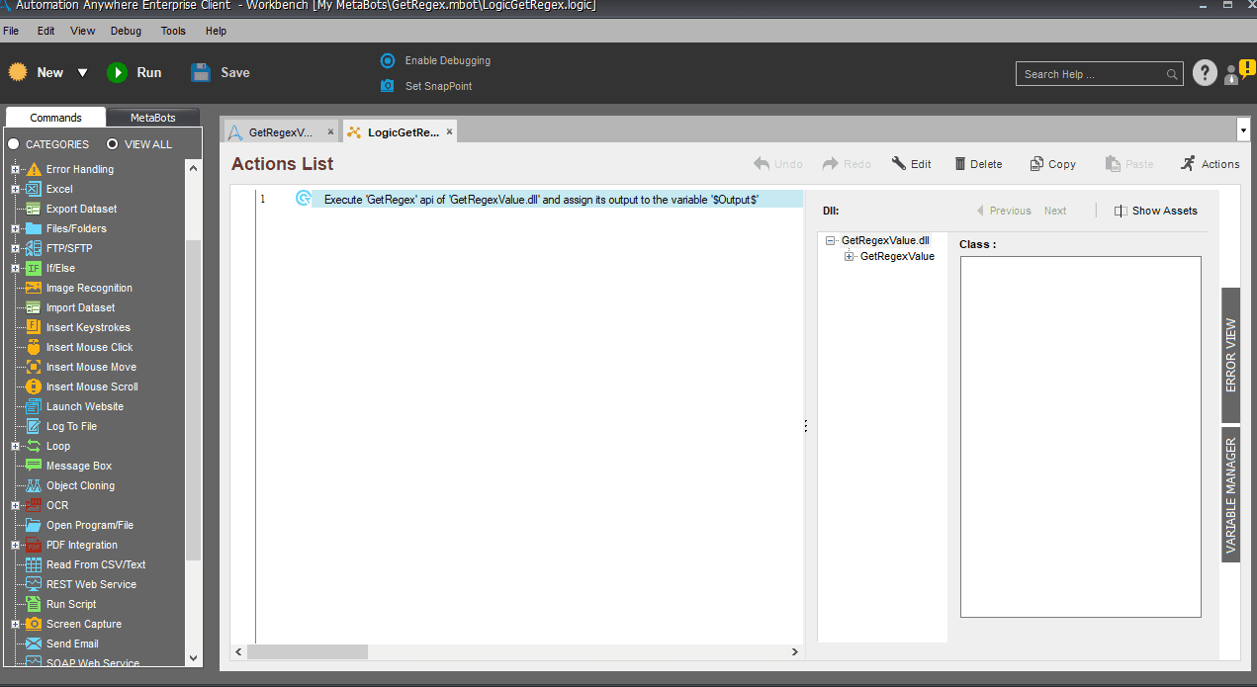Open the Edit menu

coord(46,31)
